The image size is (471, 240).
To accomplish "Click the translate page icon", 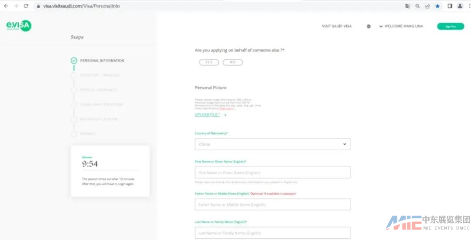I will (x=407, y=6).
